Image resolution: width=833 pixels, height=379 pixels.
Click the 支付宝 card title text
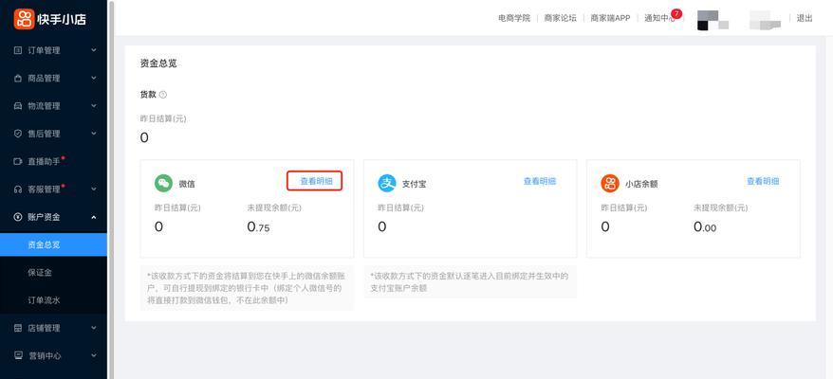coord(414,184)
